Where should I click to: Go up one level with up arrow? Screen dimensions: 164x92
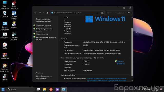click(48, 13)
